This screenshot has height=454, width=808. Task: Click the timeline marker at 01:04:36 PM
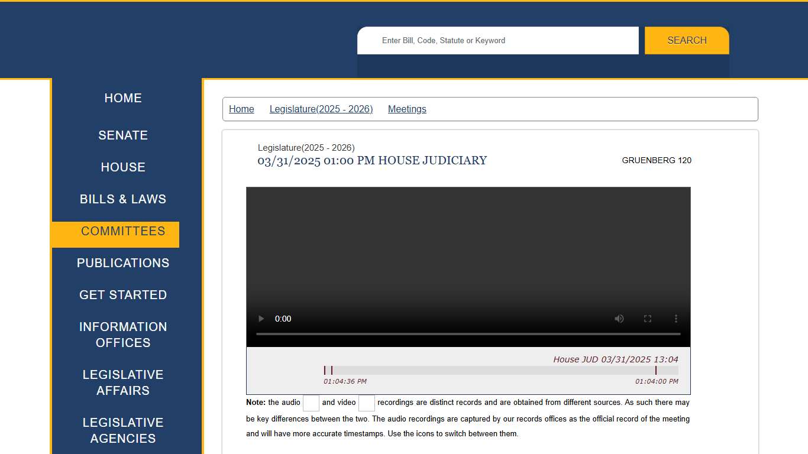click(325, 369)
